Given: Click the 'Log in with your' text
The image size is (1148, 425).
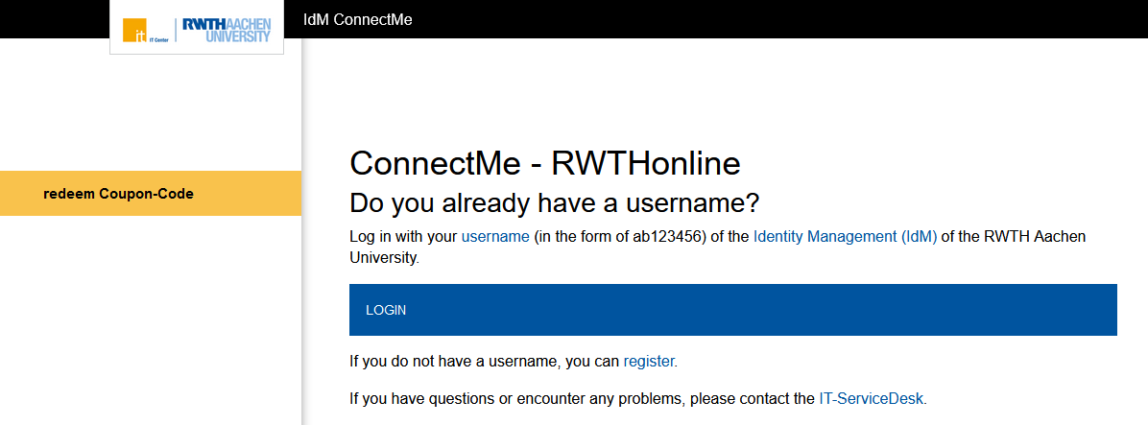Looking at the screenshot, I should point(403,236).
